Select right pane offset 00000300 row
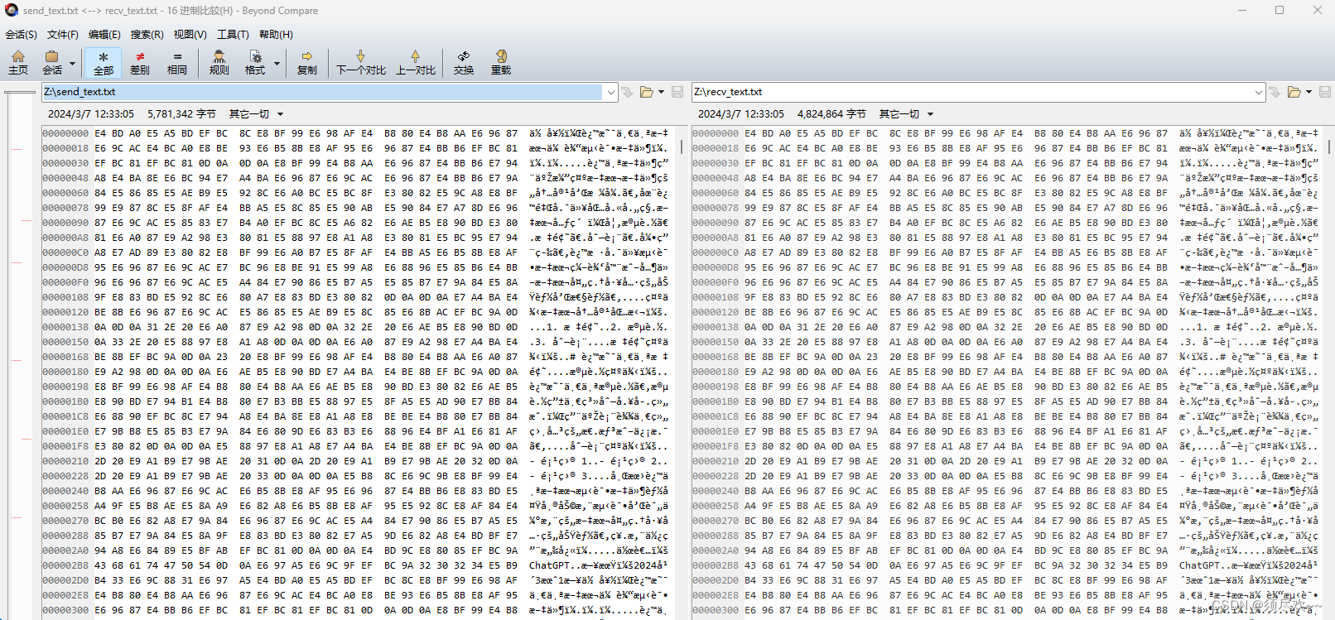 pyautogui.click(x=1006, y=609)
